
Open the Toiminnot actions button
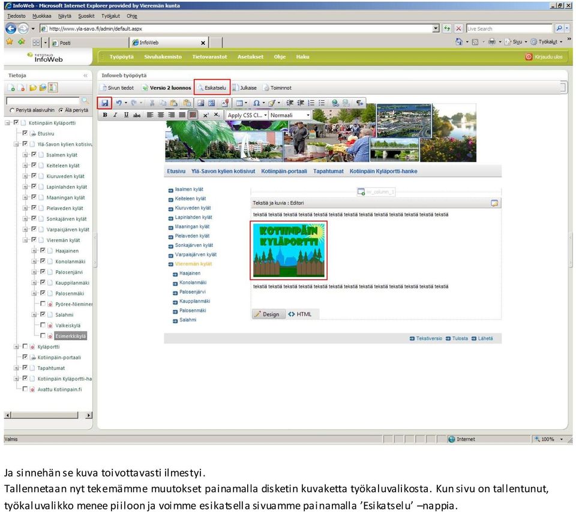(x=277, y=88)
